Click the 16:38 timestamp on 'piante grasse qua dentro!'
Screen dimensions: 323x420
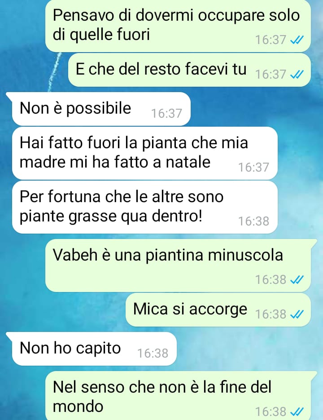(x=253, y=221)
